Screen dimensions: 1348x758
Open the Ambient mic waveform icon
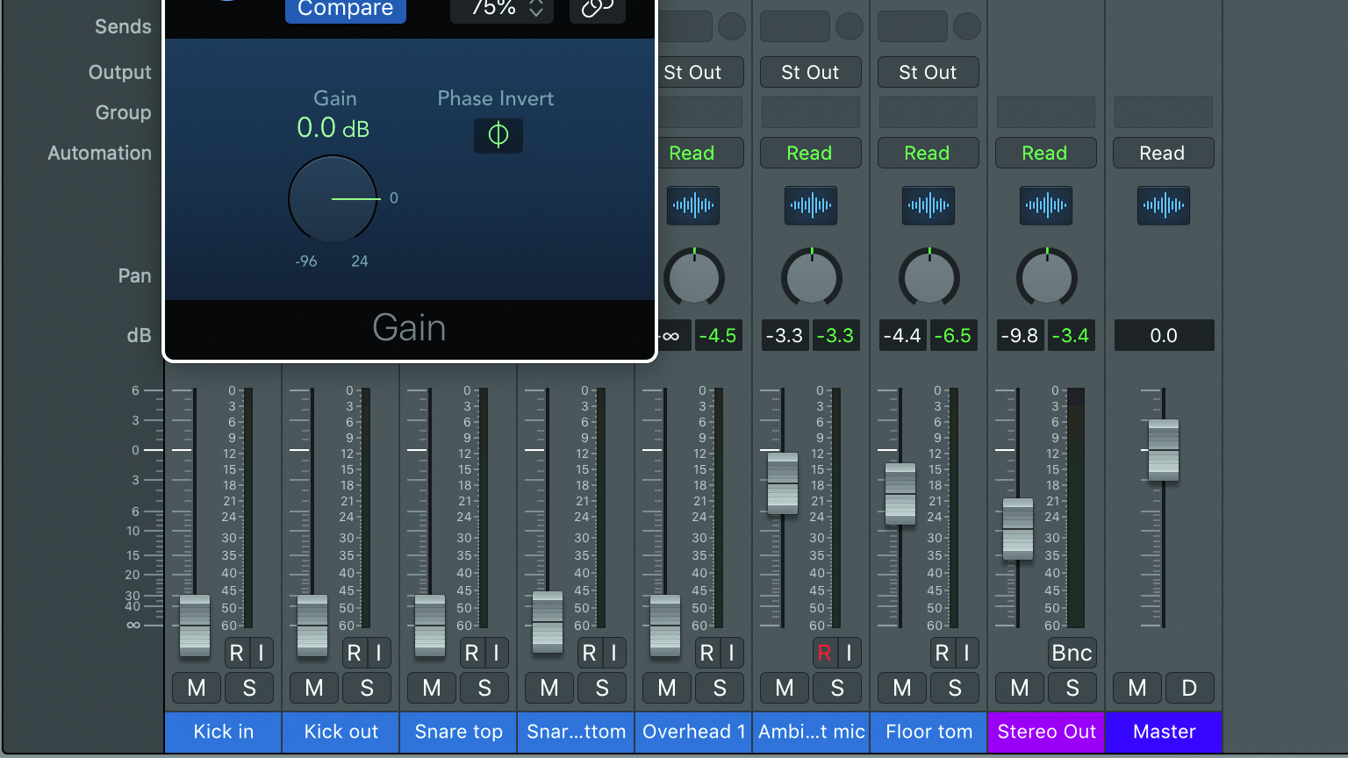point(811,205)
